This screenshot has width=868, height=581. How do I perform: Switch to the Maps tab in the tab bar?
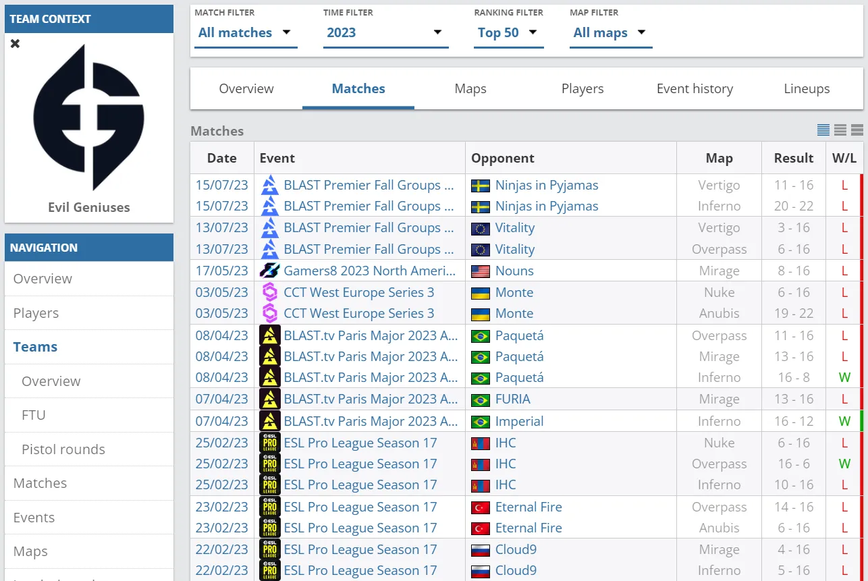[470, 89]
